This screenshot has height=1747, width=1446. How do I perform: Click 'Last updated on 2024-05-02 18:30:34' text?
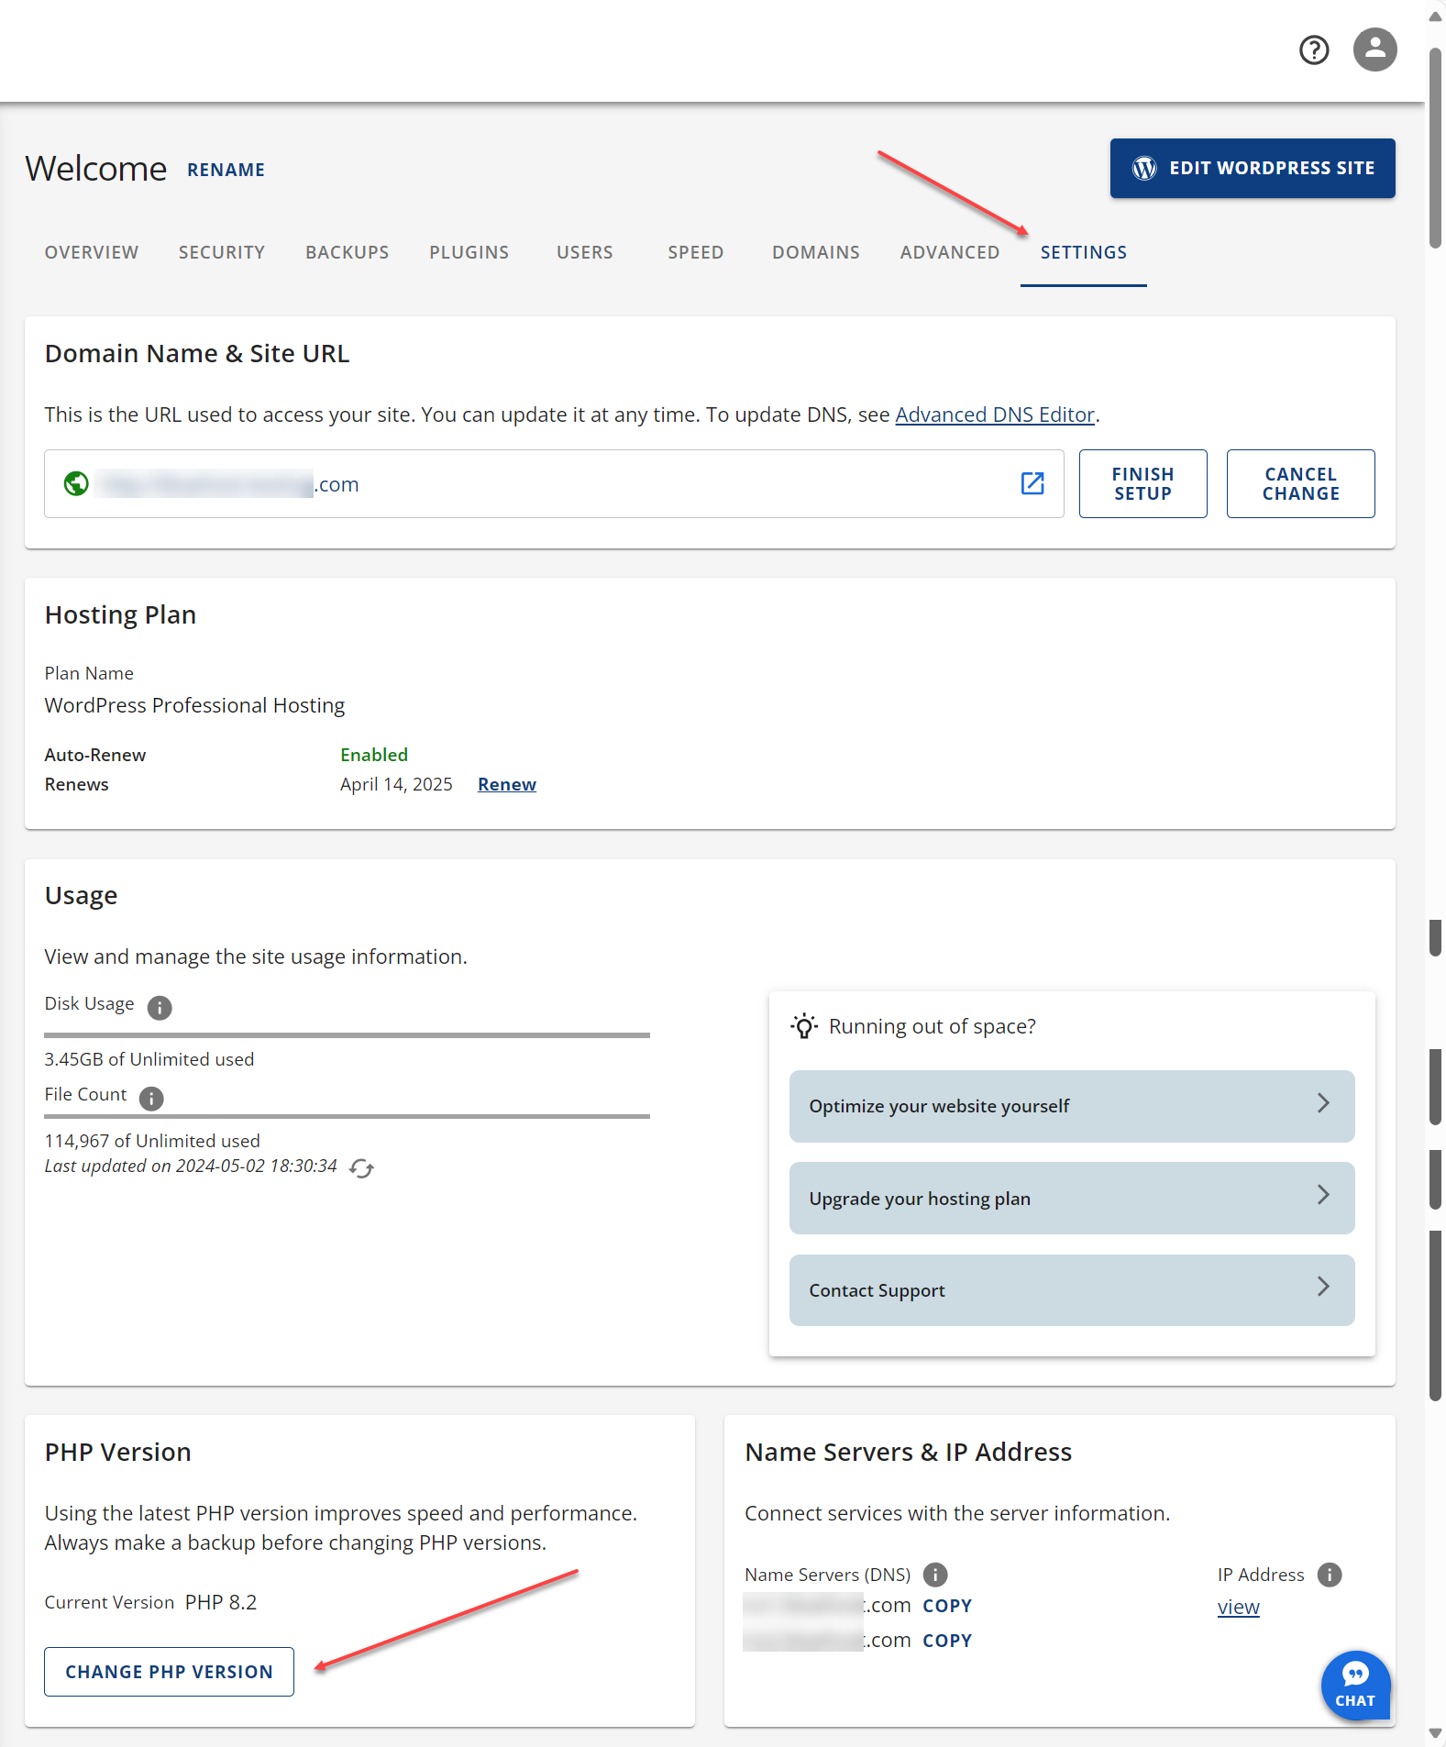[x=191, y=1166]
